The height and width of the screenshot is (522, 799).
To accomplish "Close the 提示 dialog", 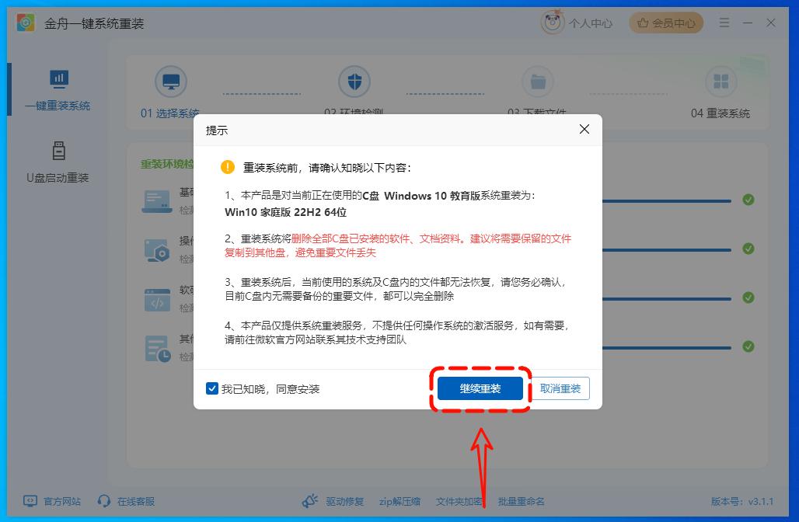I will pos(584,130).
